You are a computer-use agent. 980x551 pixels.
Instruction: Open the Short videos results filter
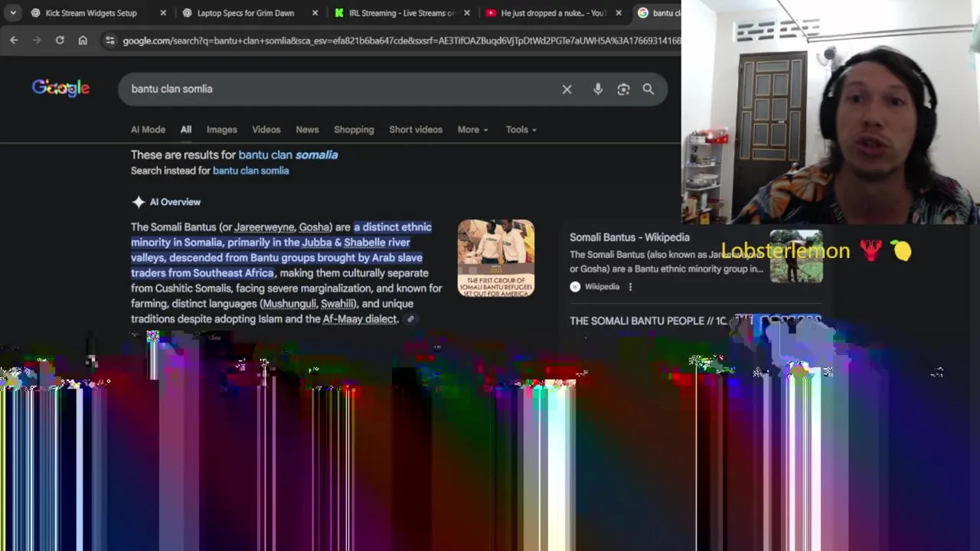416,129
